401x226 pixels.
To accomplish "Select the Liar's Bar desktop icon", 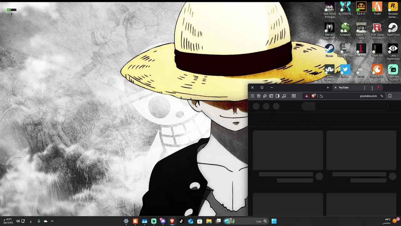I will tap(361, 51).
